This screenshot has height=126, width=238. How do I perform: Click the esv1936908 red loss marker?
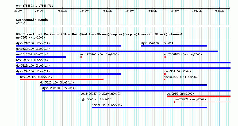pyautogui.click(x=81, y=57)
